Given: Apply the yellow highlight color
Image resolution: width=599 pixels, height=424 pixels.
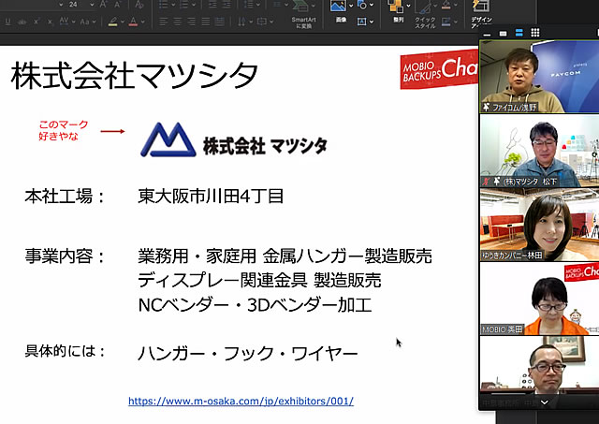Looking at the screenshot, I should point(112,22).
